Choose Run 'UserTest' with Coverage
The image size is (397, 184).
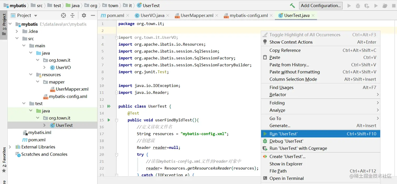coord(321,148)
